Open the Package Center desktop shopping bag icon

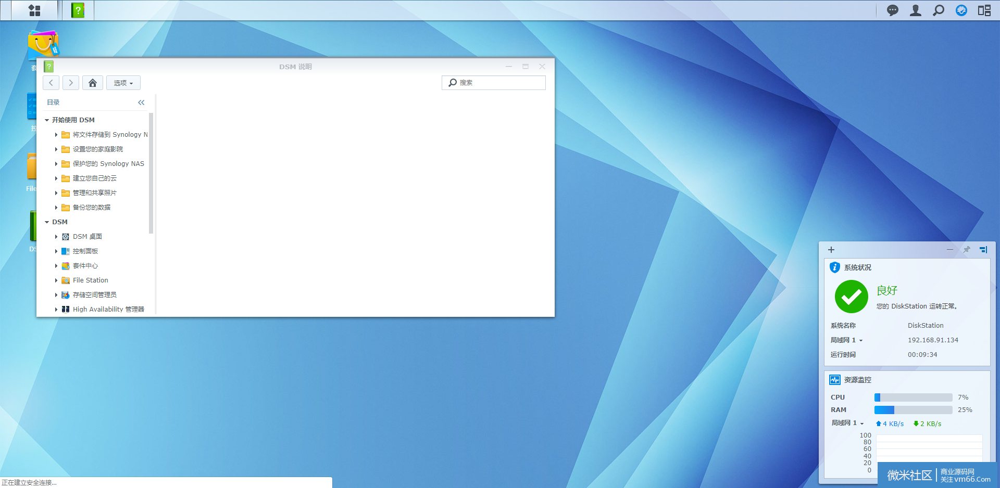[43, 44]
